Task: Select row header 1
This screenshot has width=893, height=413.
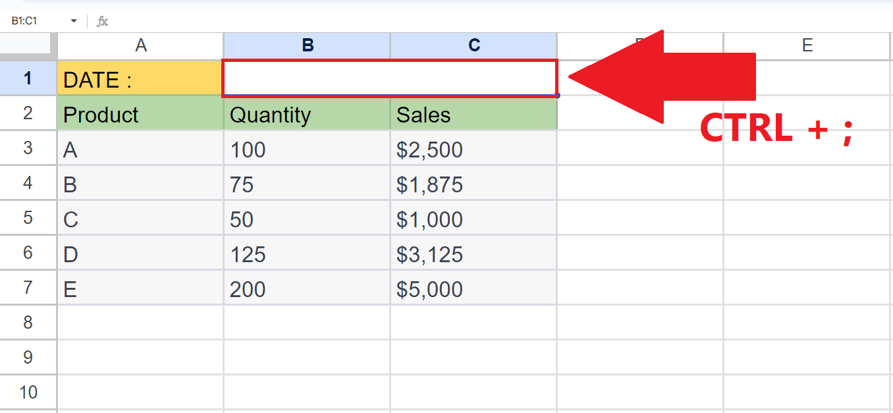Action: pos(28,78)
